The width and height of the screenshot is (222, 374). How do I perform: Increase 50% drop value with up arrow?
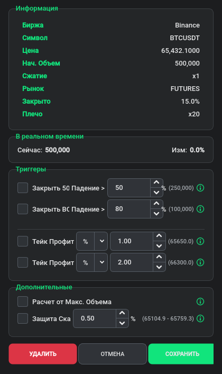pos(156,183)
